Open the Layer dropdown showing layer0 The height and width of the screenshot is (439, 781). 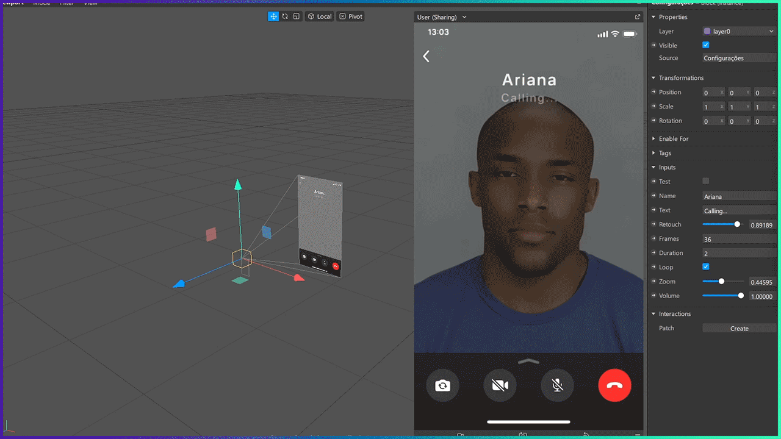[x=740, y=31]
